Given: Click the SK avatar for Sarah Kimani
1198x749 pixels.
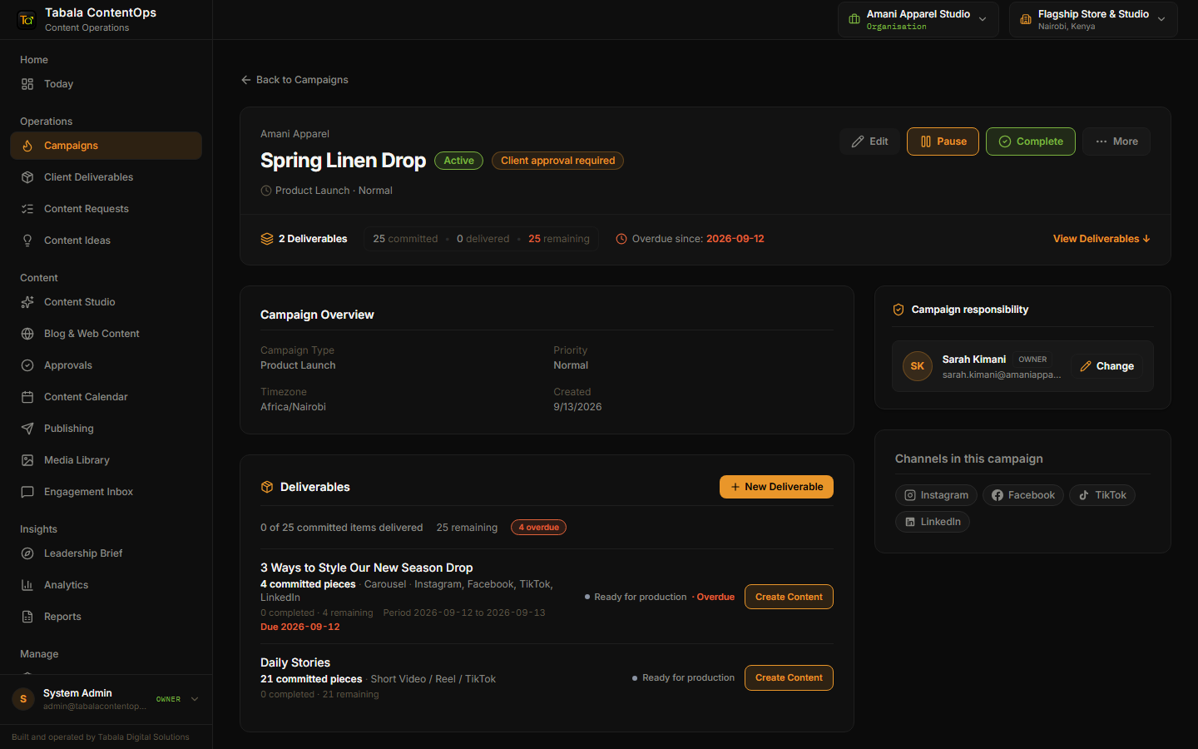Looking at the screenshot, I should pos(918,366).
